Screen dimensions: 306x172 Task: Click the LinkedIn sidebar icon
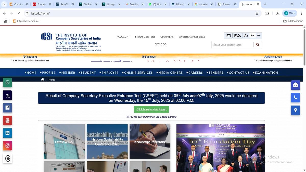click(7, 133)
